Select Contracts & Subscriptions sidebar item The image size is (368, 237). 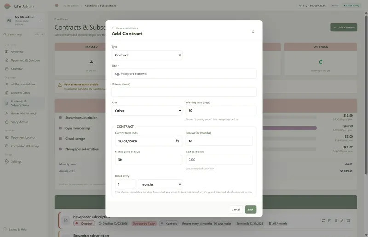(x=23, y=103)
